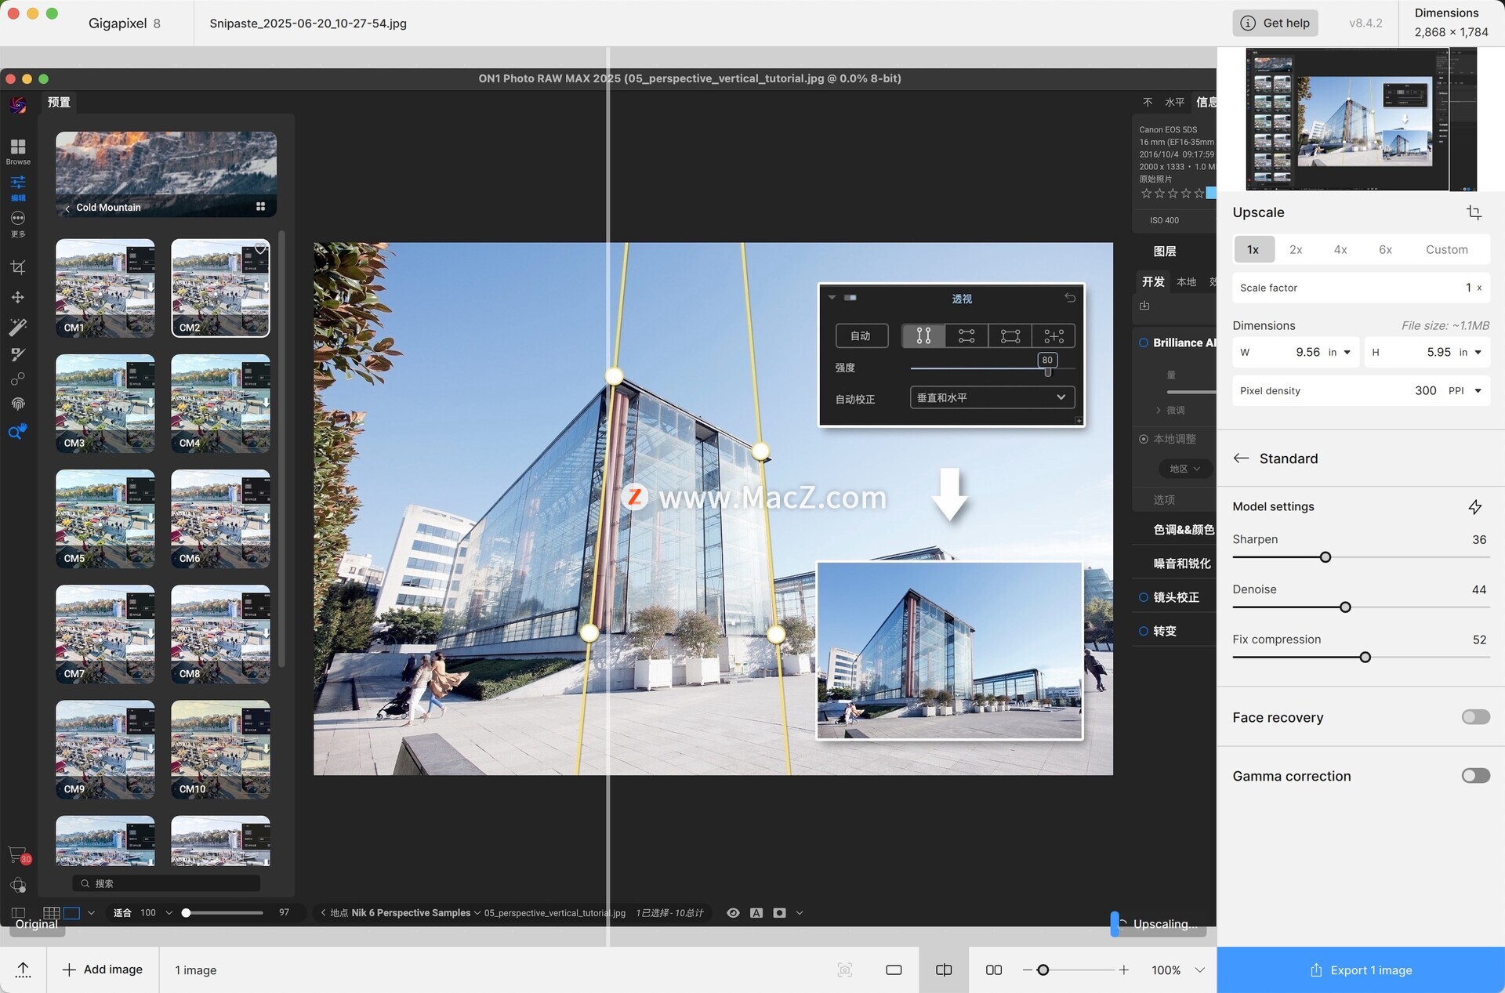This screenshot has width=1505, height=993.
Task: Select the ON1 zoom magnifier tool
Action: (18, 431)
